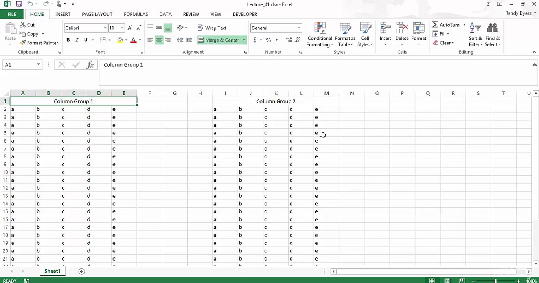539x283 pixels.
Task: Click the Increase Decimal icon
Action: pyautogui.click(x=289, y=40)
